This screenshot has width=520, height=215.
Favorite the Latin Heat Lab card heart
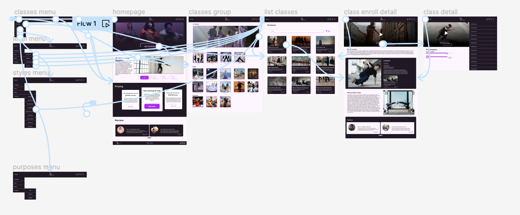tap(333, 38)
